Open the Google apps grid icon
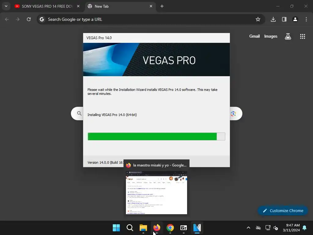This screenshot has width=313, height=235. [303, 36]
